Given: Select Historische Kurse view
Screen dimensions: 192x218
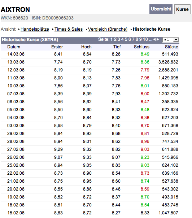Looking at the screenshot, I should (x=152, y=29).
